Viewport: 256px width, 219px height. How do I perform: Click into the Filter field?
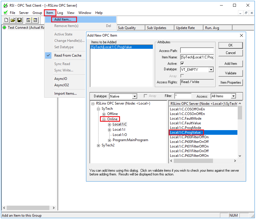click(x=183, y=96)
